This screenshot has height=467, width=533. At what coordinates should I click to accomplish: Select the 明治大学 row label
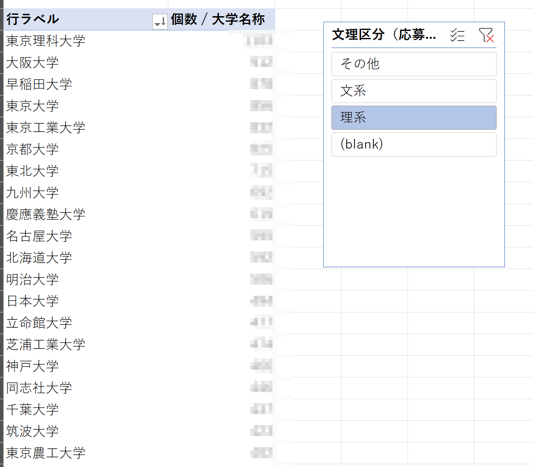32,280
